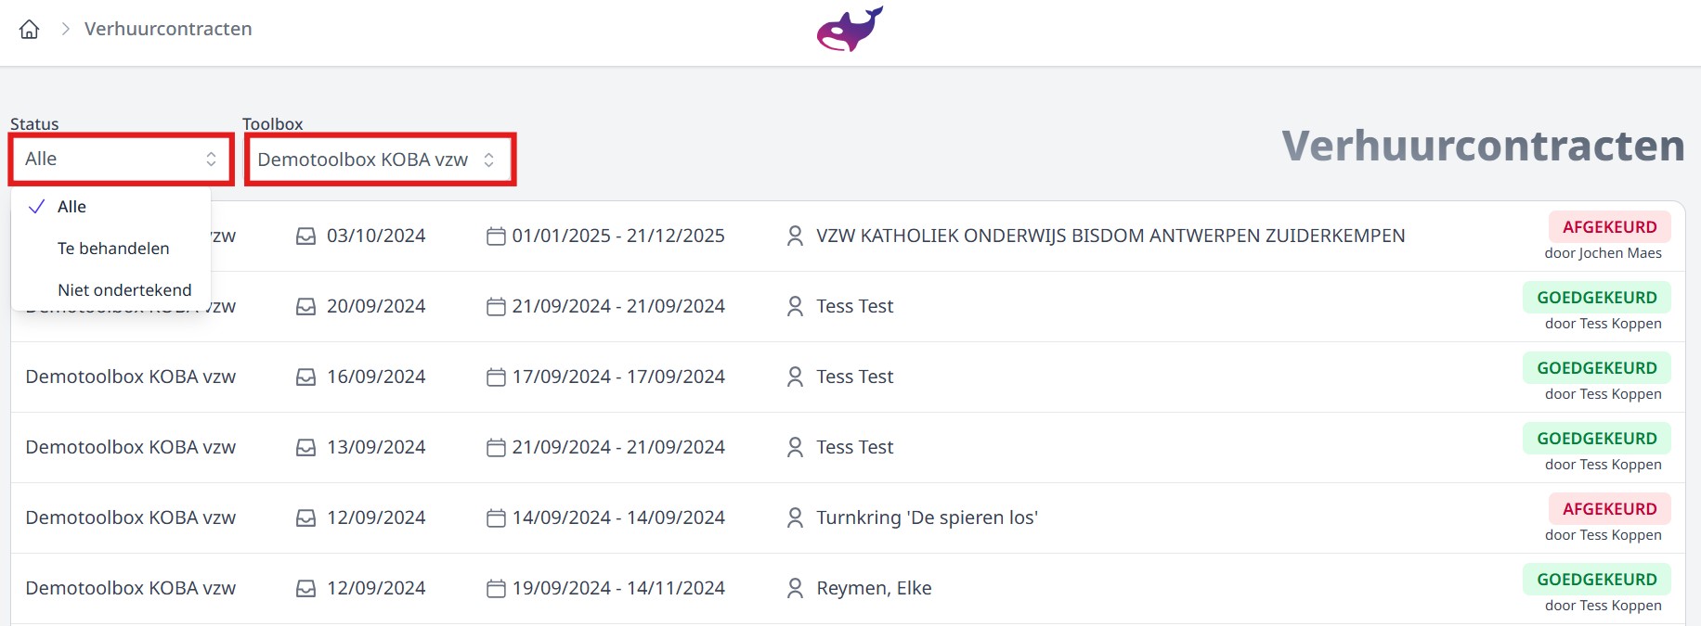1701x626 pixels.
Task: Click Verhuurcontracten breadcrumb link
Action: [x=168, y=29]
